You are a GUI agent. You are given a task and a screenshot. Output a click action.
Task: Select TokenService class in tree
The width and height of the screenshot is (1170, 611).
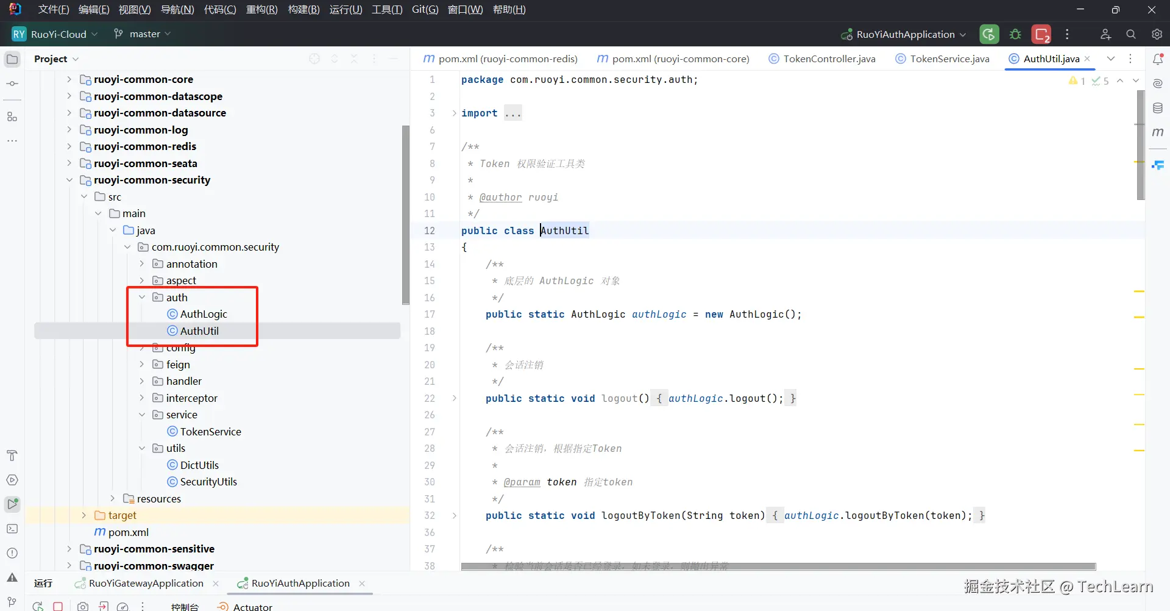point(210,432)
